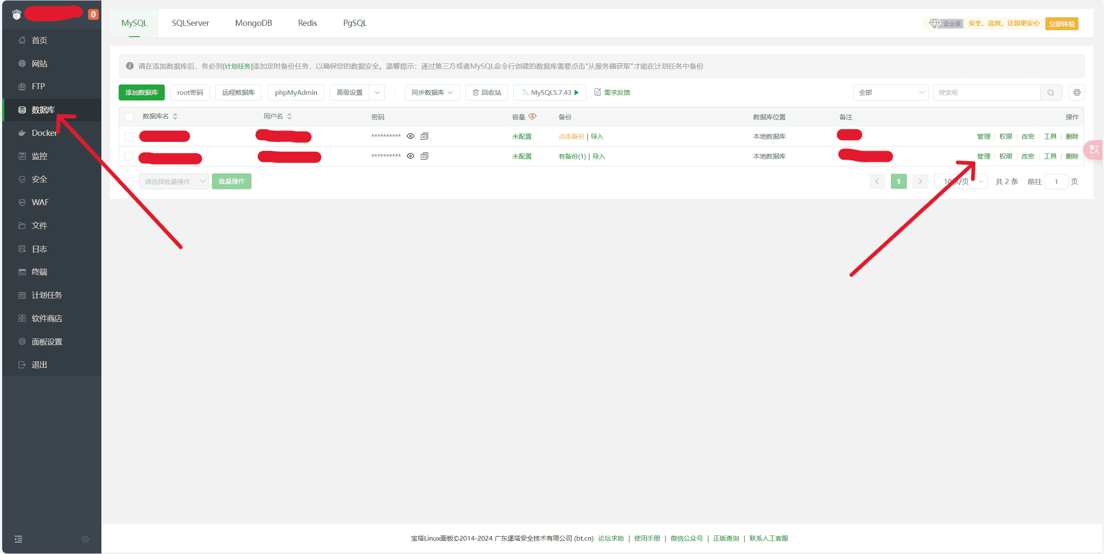
Task: Select all databases via header checkbox
Action: [129, 116]
